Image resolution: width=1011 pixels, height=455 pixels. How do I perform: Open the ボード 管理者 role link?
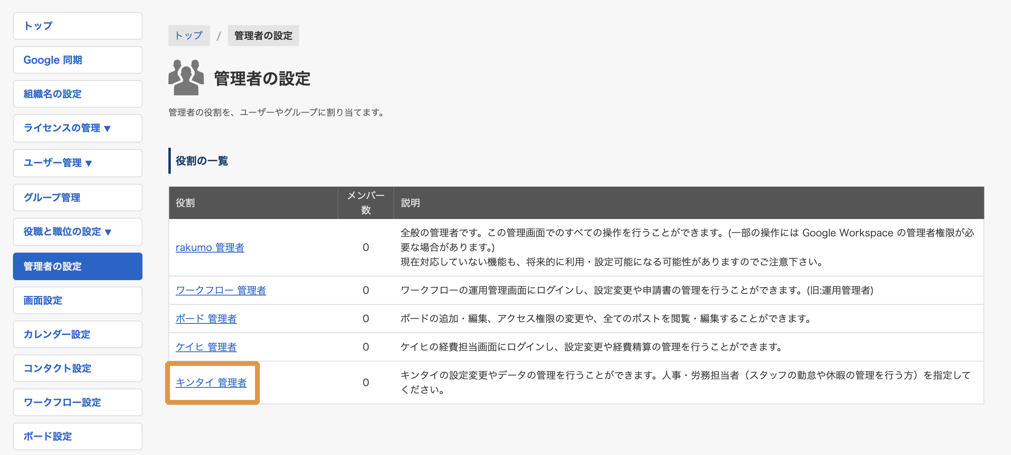tap(206, 319)
